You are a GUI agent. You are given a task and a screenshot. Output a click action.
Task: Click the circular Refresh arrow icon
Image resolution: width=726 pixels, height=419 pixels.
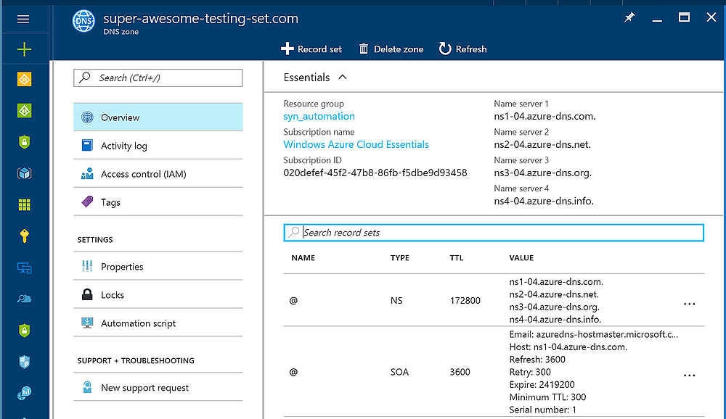pos(445,49)
